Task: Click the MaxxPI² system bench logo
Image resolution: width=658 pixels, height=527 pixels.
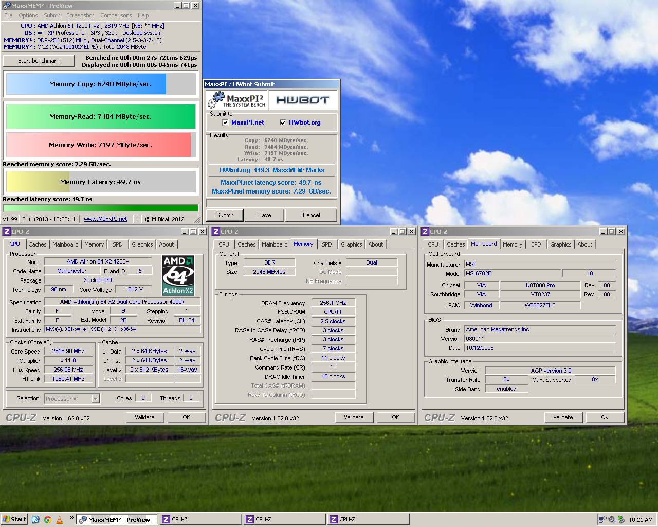Action: [237, 100]
